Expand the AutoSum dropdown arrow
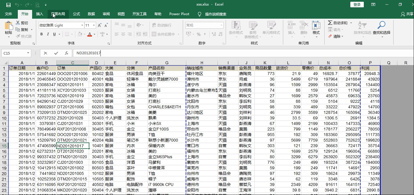The width and height of the screenshot is (414, 195). pos(351,23)
